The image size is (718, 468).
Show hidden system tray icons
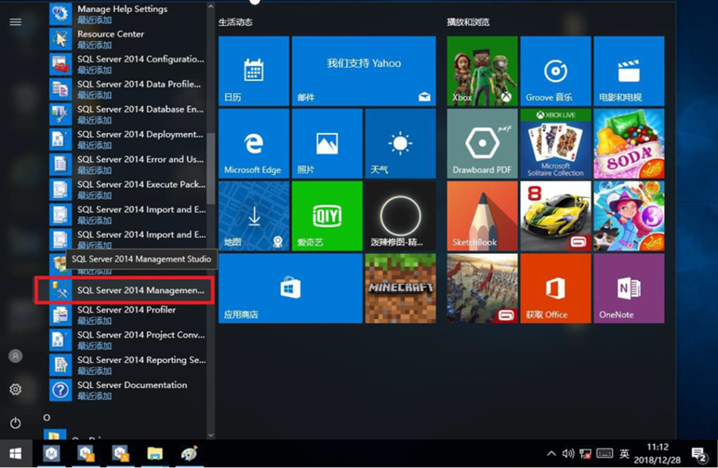551,453
